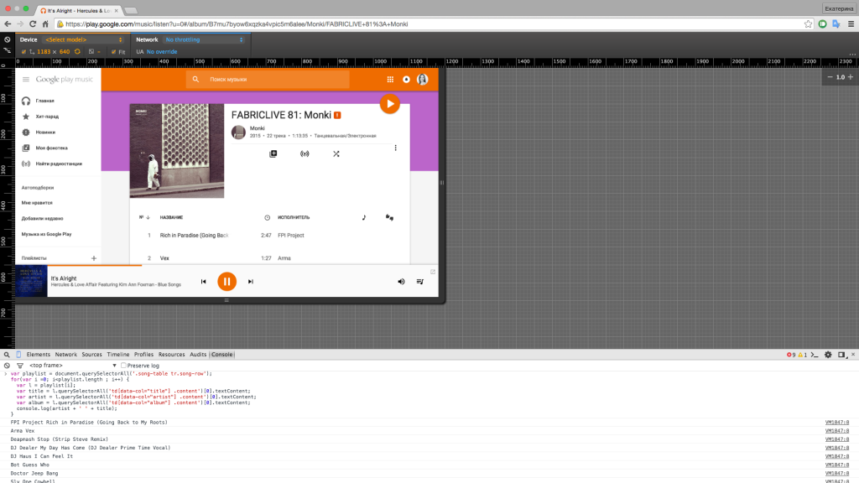Screen dimensions: 859x483
Task: Toggle the device resolution checkbox
Action: (23, 51)
